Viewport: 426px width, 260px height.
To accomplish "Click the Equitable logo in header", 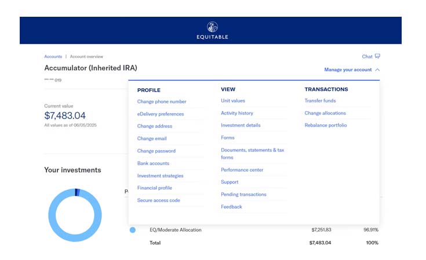I will [x=212, y=31].
